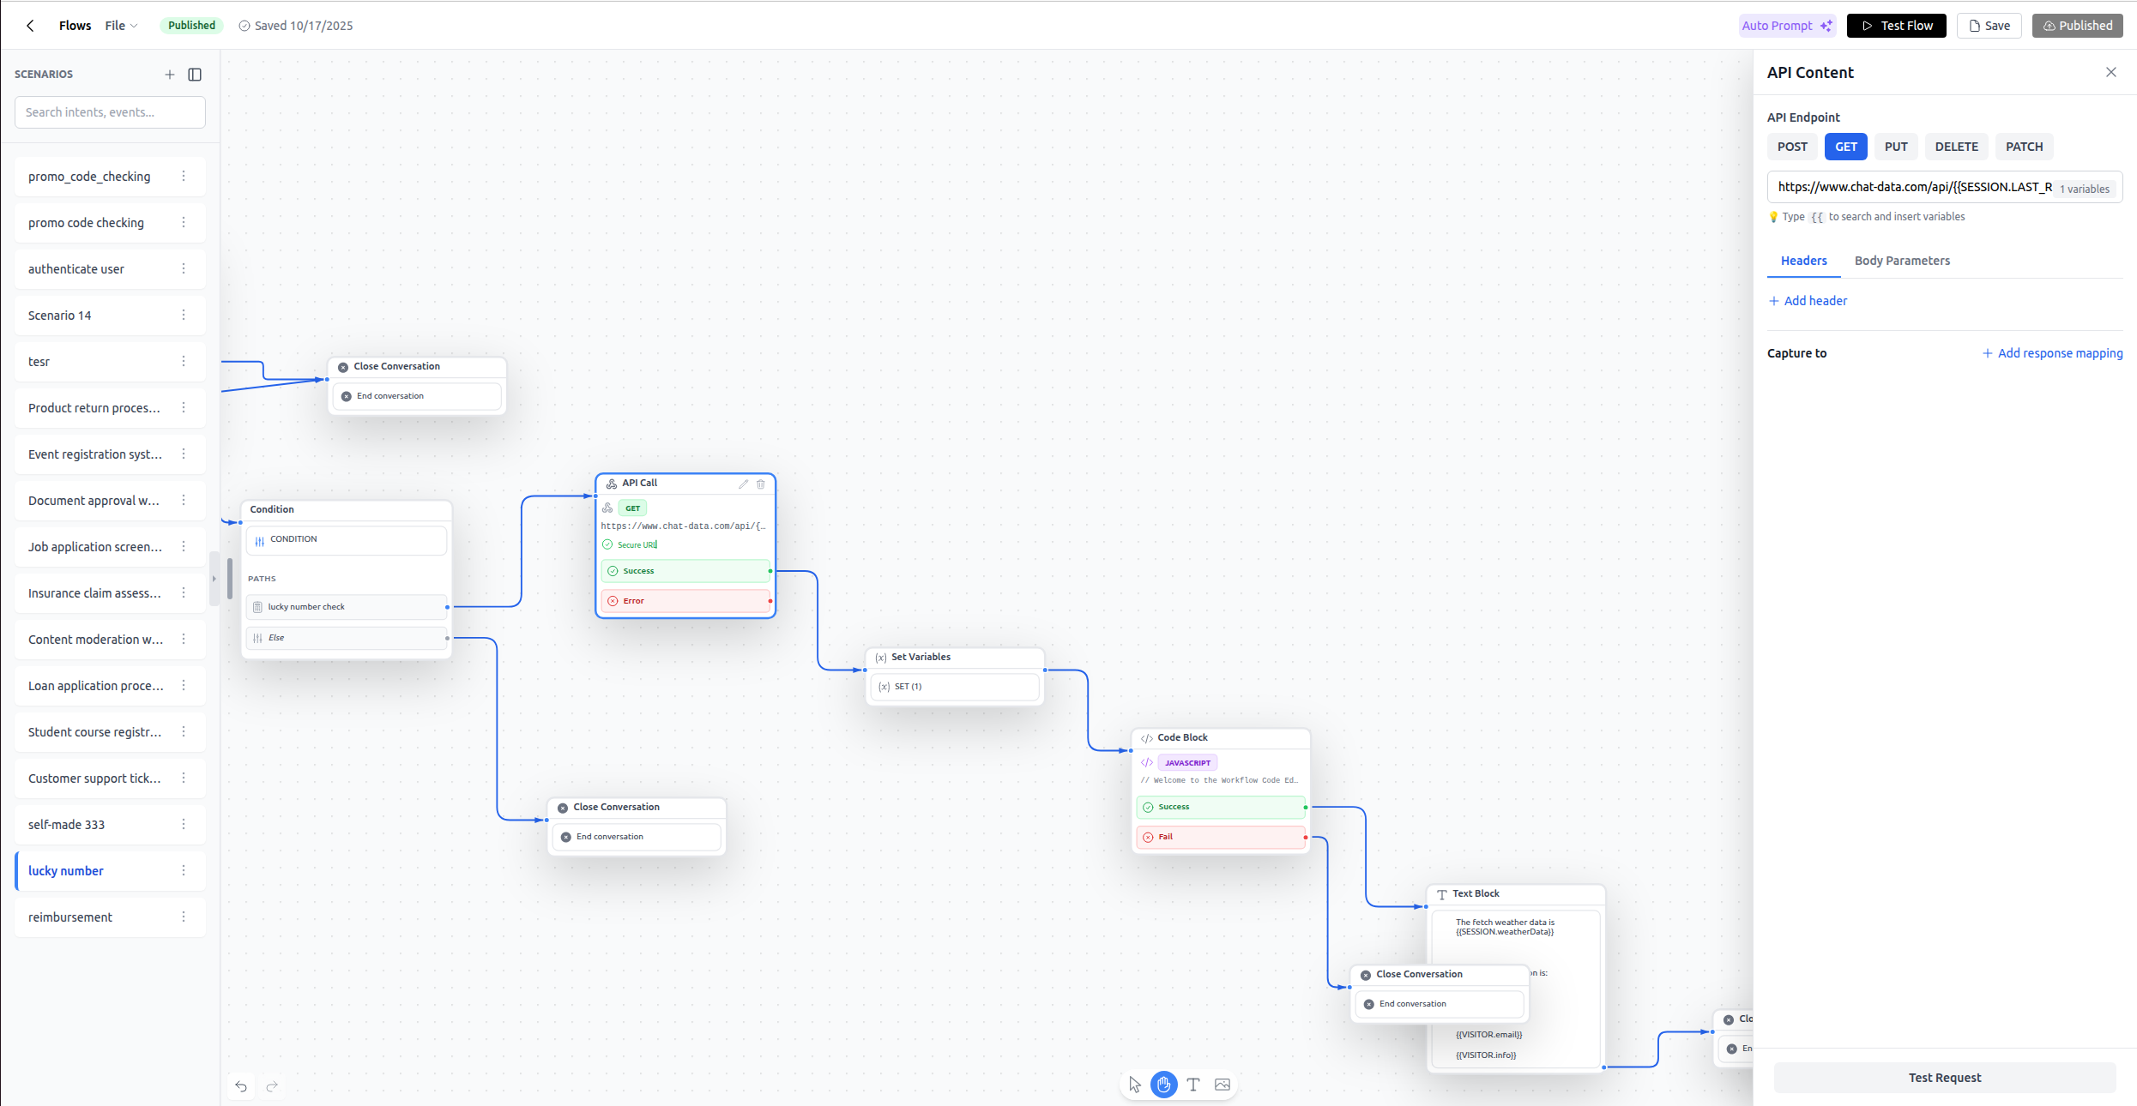This screenshot has width=2137, height=1106.
Task: Delete API Call node via trash icon
Action: (760, 484)
